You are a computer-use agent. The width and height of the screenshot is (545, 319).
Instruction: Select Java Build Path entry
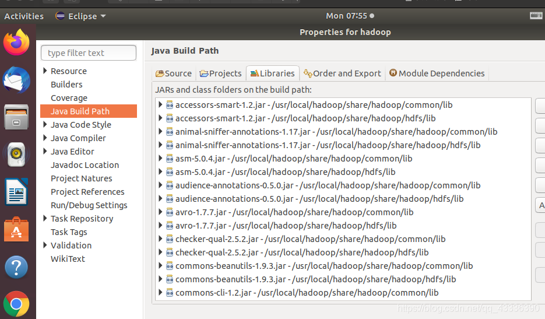point(89,111)
